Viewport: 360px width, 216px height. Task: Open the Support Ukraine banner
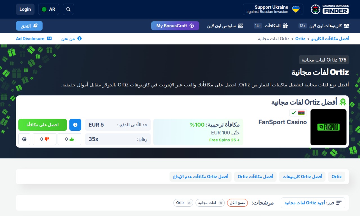coord(273,9)
